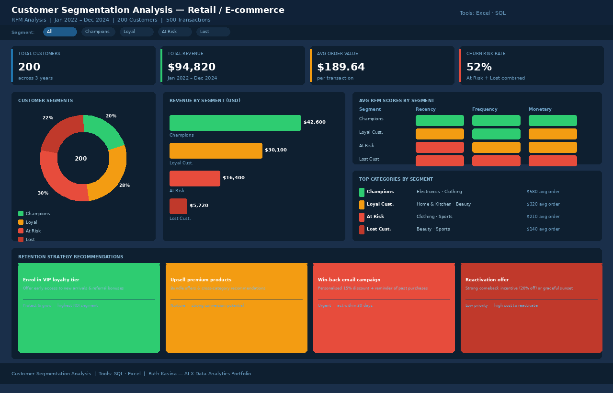Click the Champions $42,600 revenue bar

coord(235,123)
